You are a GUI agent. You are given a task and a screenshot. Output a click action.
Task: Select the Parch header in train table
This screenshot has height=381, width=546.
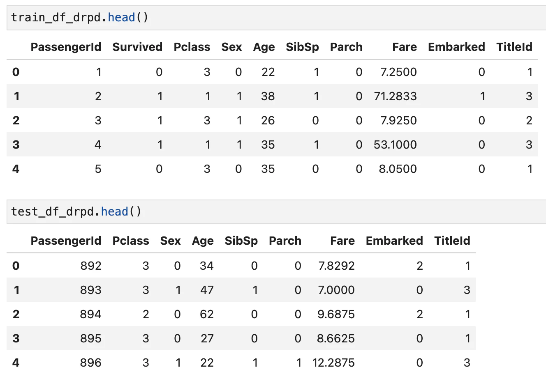tap(346, 47)
